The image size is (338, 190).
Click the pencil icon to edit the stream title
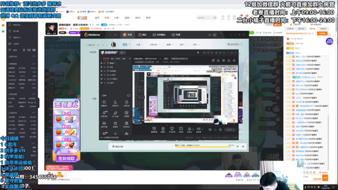187,59
